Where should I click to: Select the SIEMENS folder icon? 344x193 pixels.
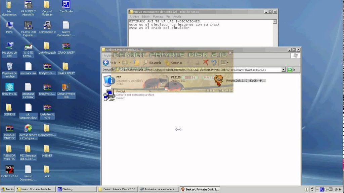coord(9,110)
